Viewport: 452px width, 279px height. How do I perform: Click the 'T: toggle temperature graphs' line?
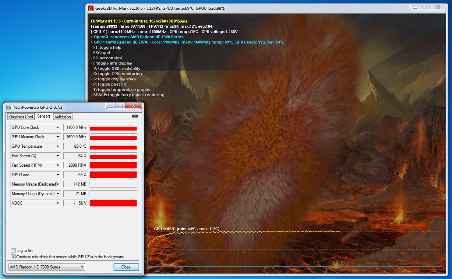[121, 90]
